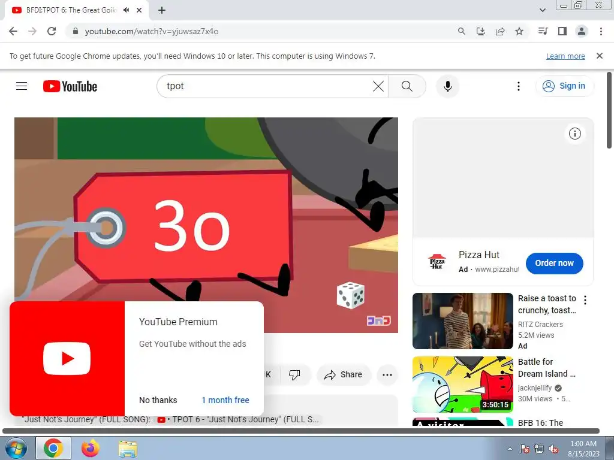Go to YouTube home via logo
The image size is (614, 460).
pos(70,86)
